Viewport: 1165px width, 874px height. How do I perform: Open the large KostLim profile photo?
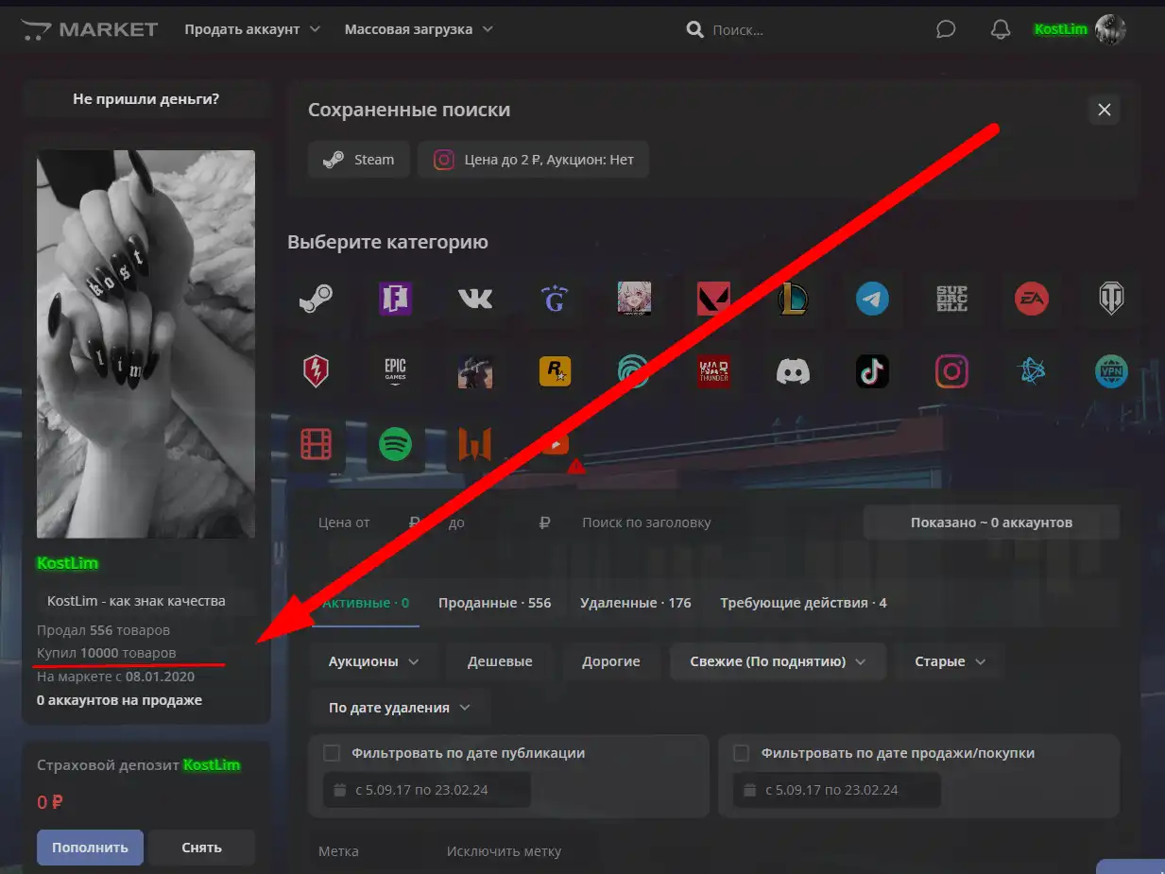146,344
